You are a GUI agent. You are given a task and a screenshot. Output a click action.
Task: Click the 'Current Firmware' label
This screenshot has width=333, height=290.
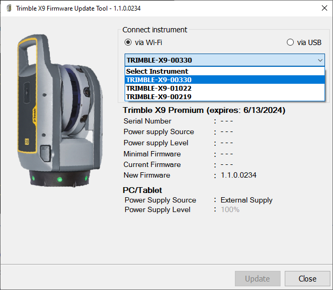[152, 164]
